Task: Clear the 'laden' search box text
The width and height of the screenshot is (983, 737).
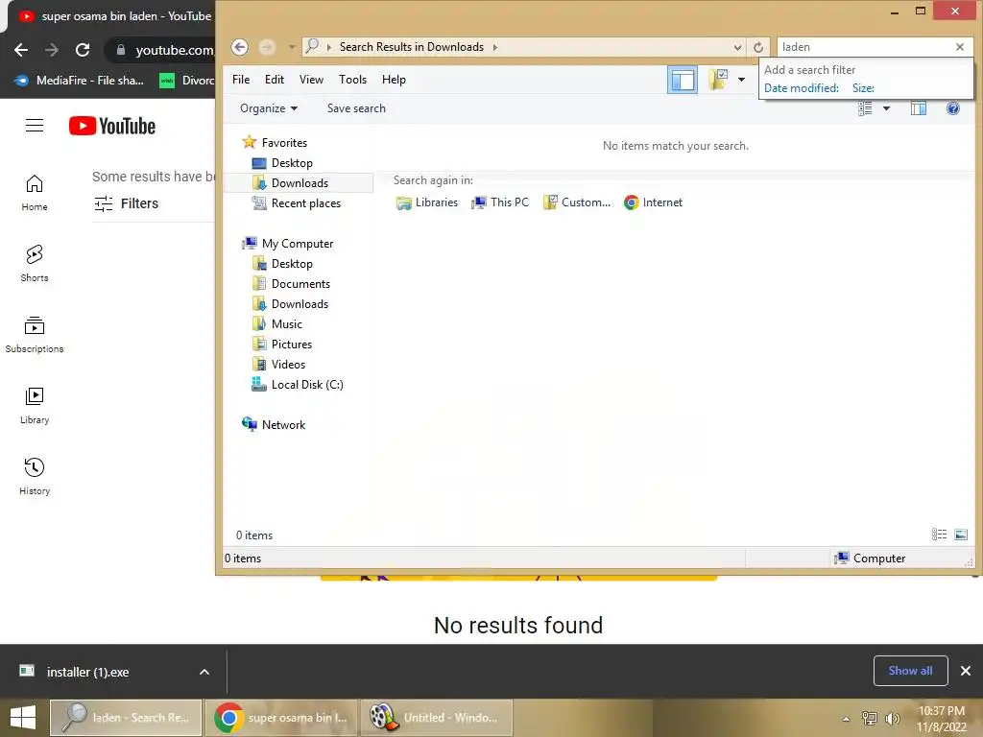Action: (960, 47)
